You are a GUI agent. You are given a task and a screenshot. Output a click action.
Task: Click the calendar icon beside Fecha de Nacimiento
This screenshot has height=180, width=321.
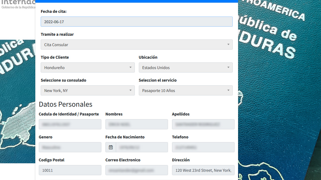coord(111,147)
